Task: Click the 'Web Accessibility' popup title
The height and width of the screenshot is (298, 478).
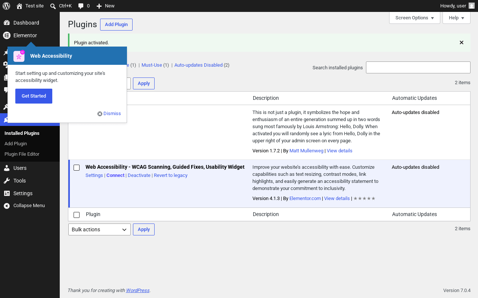Action: (51, 56)
